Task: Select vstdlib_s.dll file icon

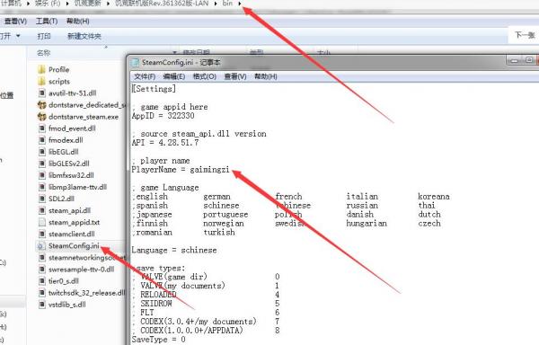Action: 41,305
